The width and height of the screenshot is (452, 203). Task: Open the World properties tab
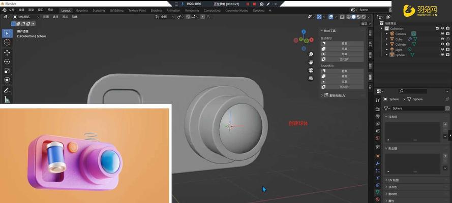(x=378, y=138)
